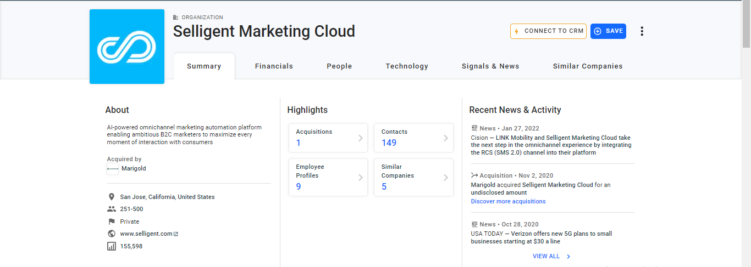Expand the Contacts highlight card chevron
The image size is (751, 267).
point(446,138)
